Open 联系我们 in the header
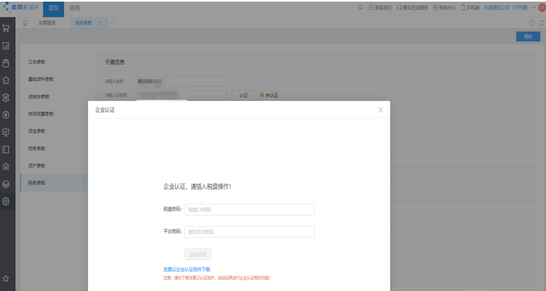The image size is (546, 291). click(x=380, y=7)
